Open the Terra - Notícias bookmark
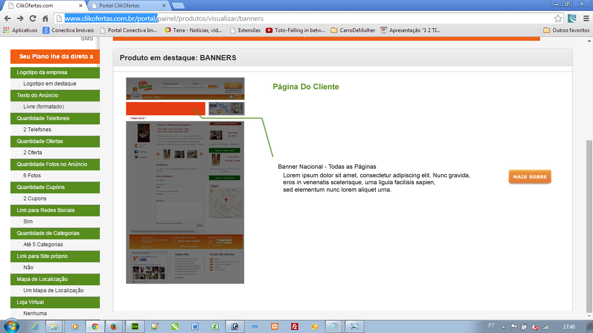 click(x=193, y=30)
